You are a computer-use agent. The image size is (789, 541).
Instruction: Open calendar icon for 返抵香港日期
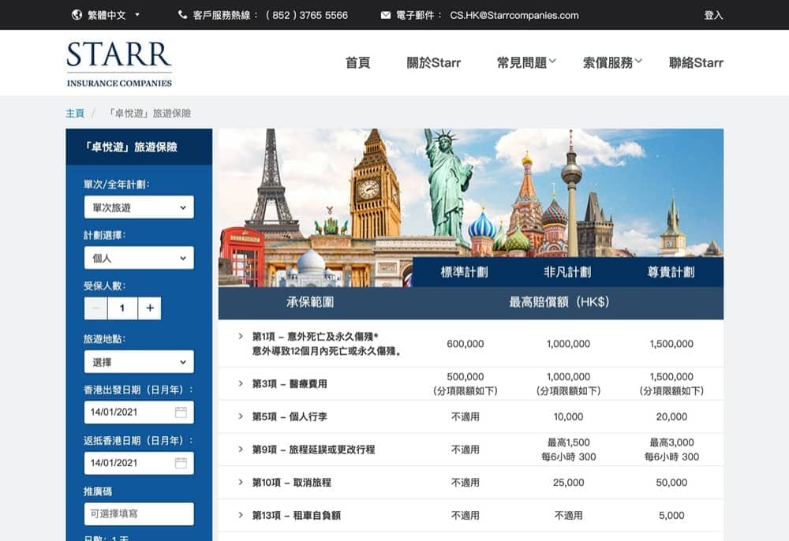[x=181, y=463]
